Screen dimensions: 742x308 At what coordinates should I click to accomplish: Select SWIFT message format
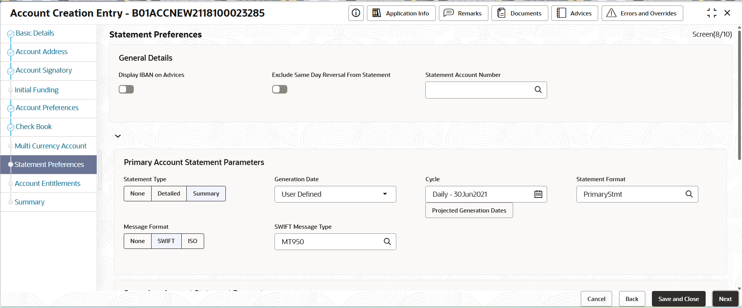(x=166, y=241)
